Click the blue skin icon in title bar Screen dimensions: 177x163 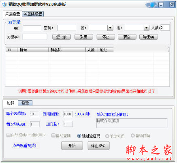pyautogui.click(x=152, y=5)
